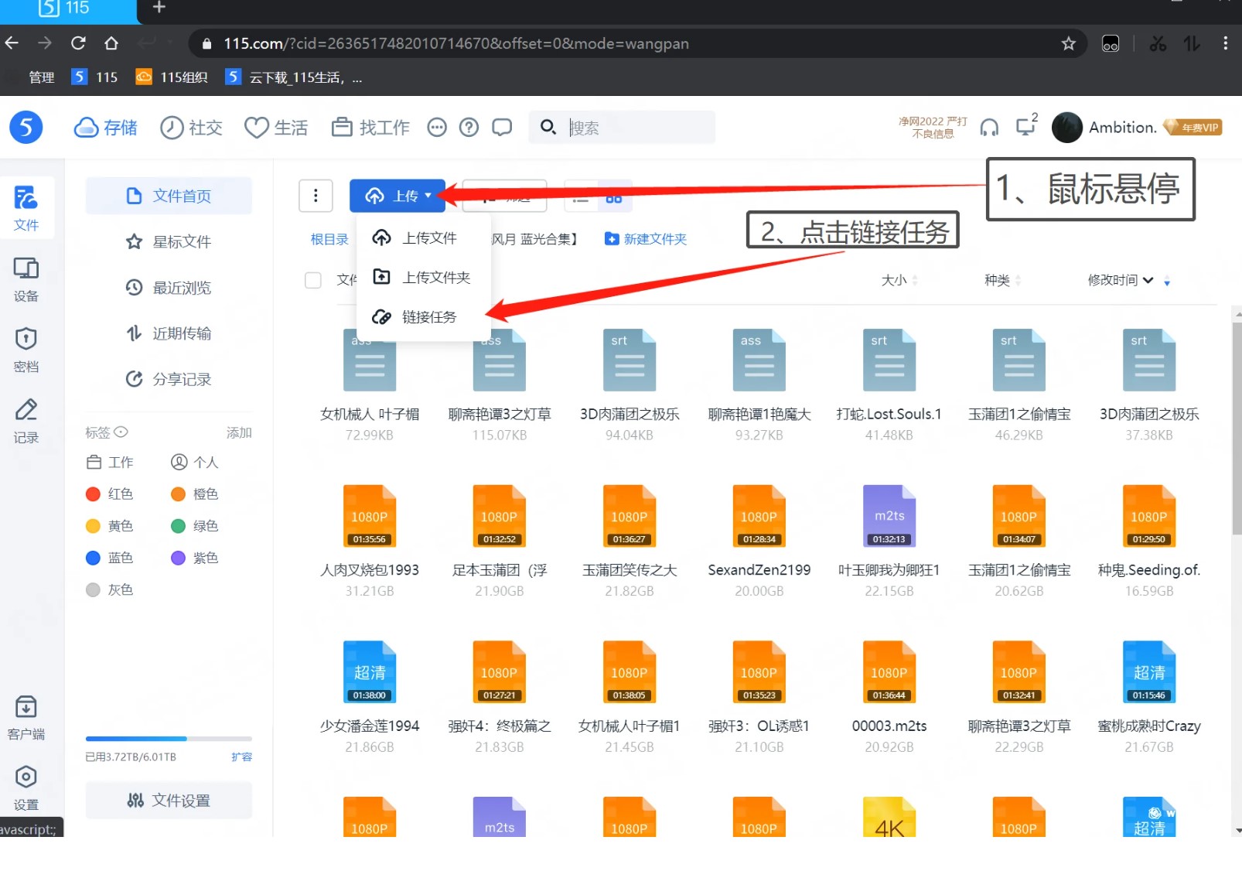The width and height of the screenshot is (1242, 871).
Task: Click 扩容 expand storage link
Action: click(241, 757)
